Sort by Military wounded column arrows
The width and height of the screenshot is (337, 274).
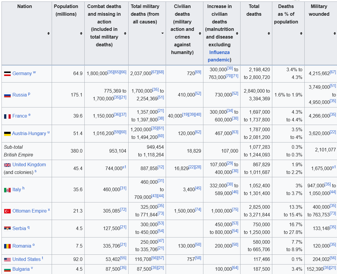click(335, 33)
